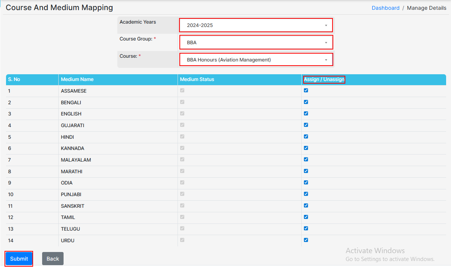Screen dimensions: 451x267
Task: Uncheck the SANSKRIT assign checkbox
Action: tap(306, 205)
